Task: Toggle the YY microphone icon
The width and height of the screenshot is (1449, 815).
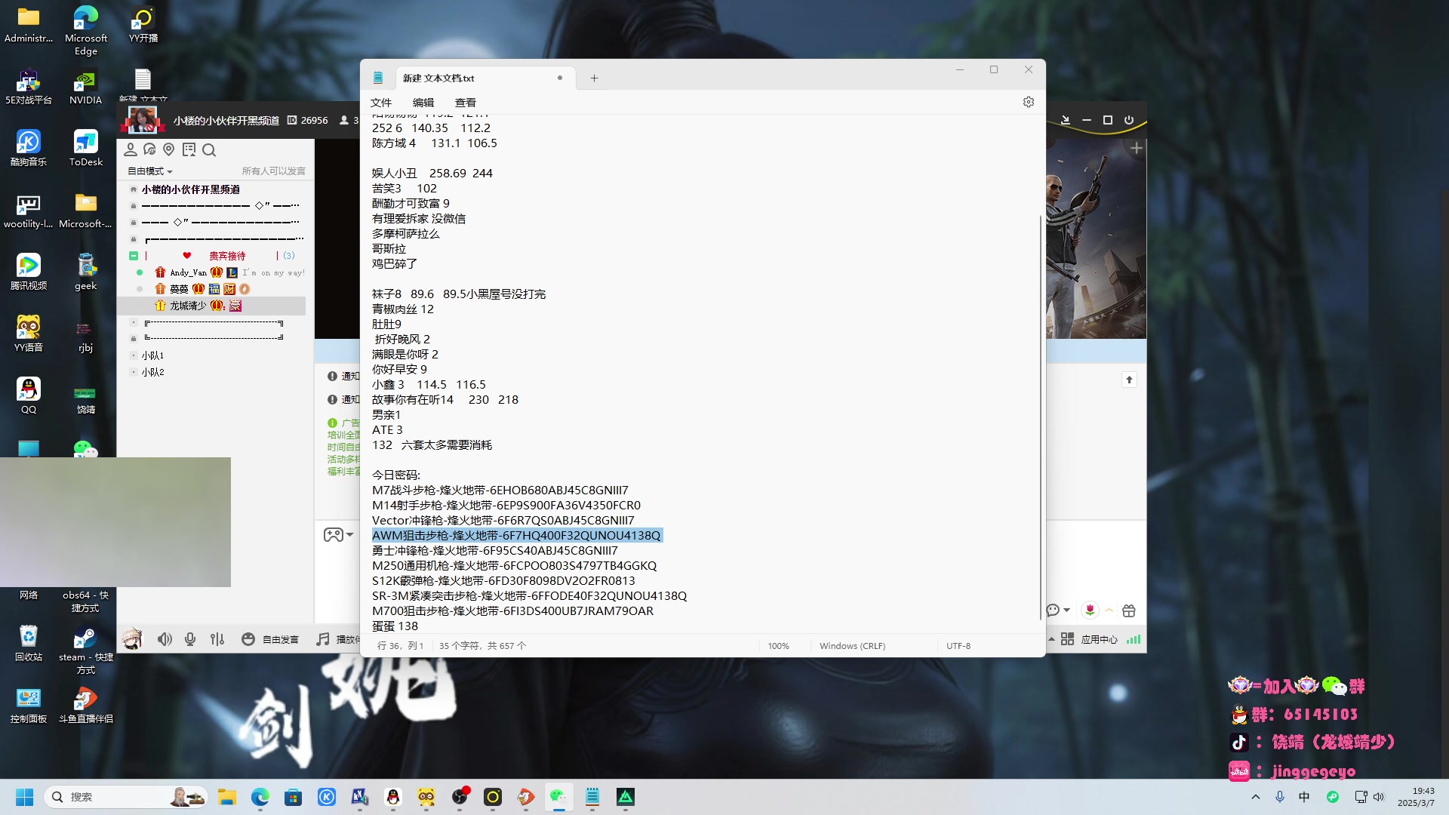Action: click(x=190, y=639)
